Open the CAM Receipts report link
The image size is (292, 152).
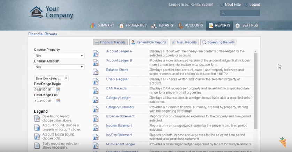(x=116, y=88)
